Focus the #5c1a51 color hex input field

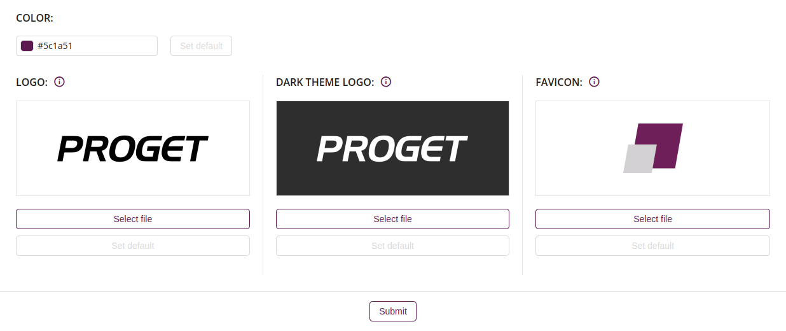coord(86,46)
